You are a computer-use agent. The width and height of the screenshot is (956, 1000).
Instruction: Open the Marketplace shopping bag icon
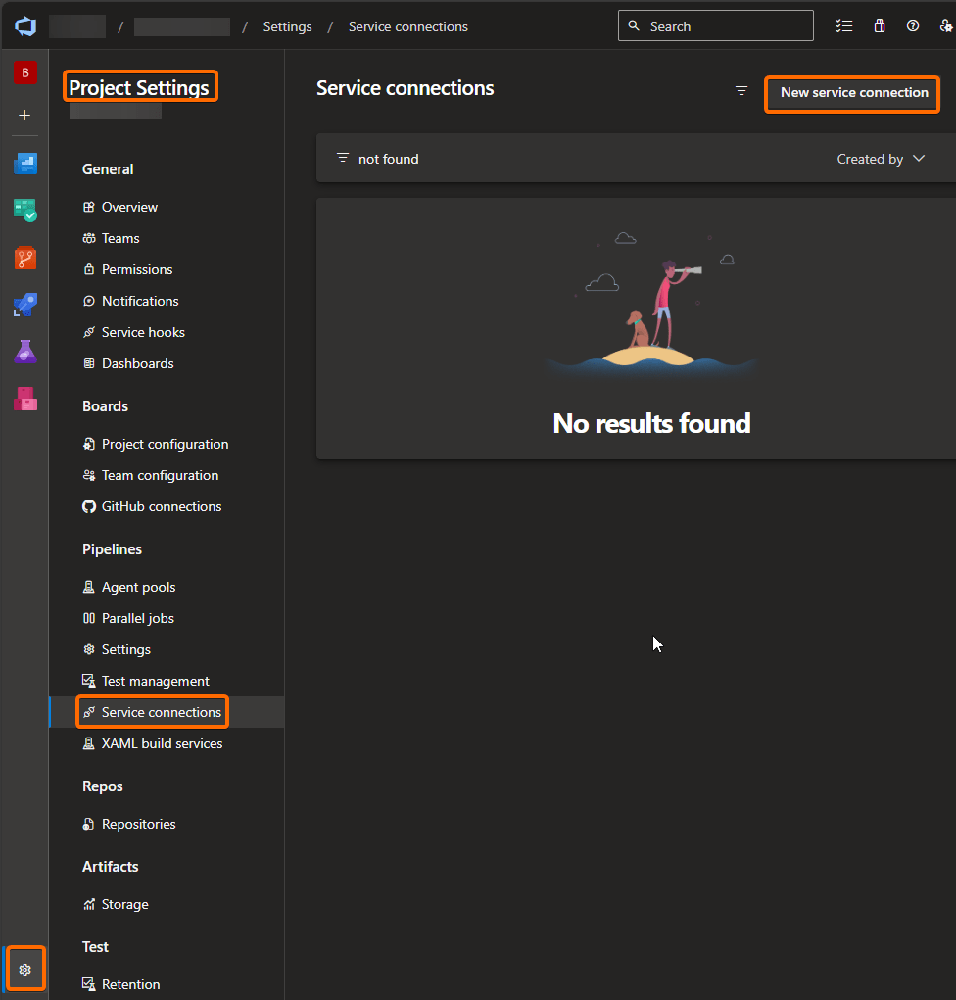(x=880, y=26)
